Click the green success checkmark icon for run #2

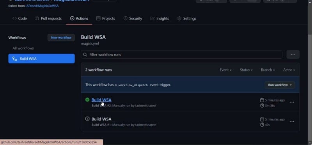(87, 100)
